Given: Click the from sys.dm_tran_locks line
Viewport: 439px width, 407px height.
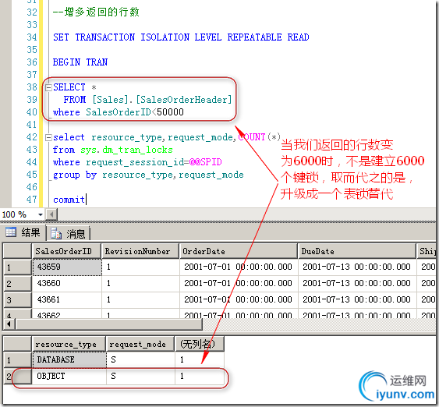Looking at the screenshot, I should pos(112,150).
